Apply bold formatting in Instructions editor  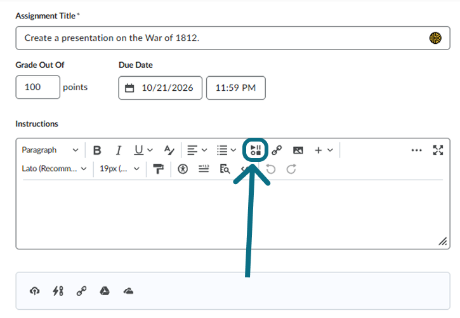pos(97,150)
